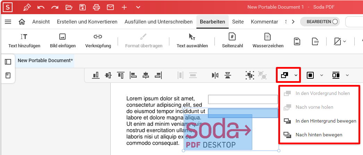Screen dimensions: 363x155
Task: Click the filled square center icon
Action: coord(310,75)
